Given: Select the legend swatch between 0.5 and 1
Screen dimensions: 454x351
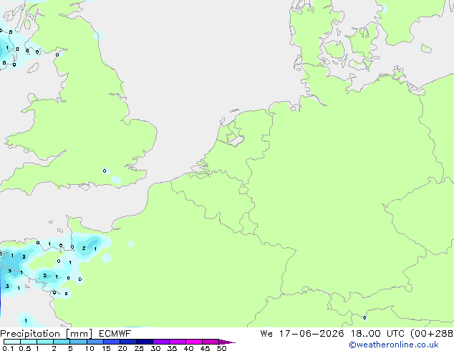Looking at the screenshot, I should pyautogui.click(x=29, y=342).
